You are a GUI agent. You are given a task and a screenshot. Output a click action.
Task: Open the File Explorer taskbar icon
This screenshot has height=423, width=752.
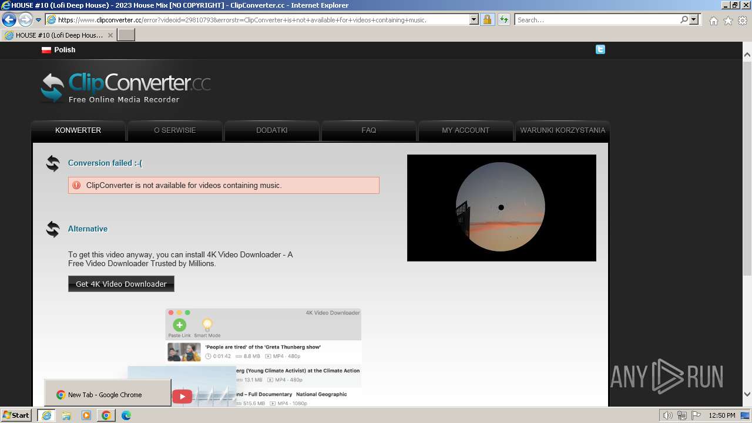tap(66, 415)
